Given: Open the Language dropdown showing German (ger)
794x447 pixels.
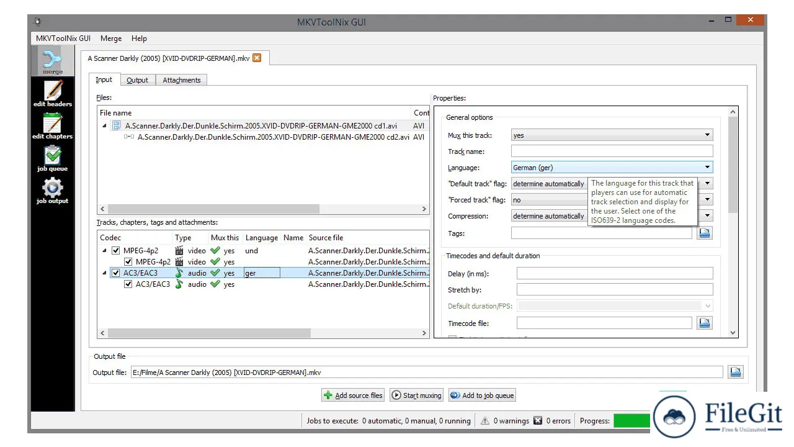Looking at the screenshot, I should (612, 168).
